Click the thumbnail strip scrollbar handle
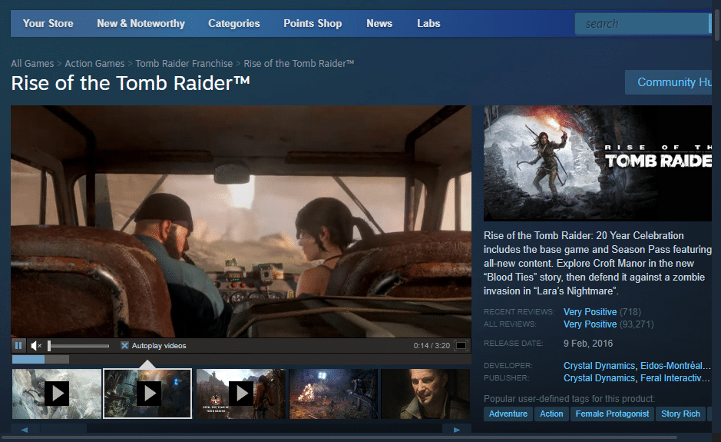The height and width of the screenshot is (442, 721). coord(64,430)
